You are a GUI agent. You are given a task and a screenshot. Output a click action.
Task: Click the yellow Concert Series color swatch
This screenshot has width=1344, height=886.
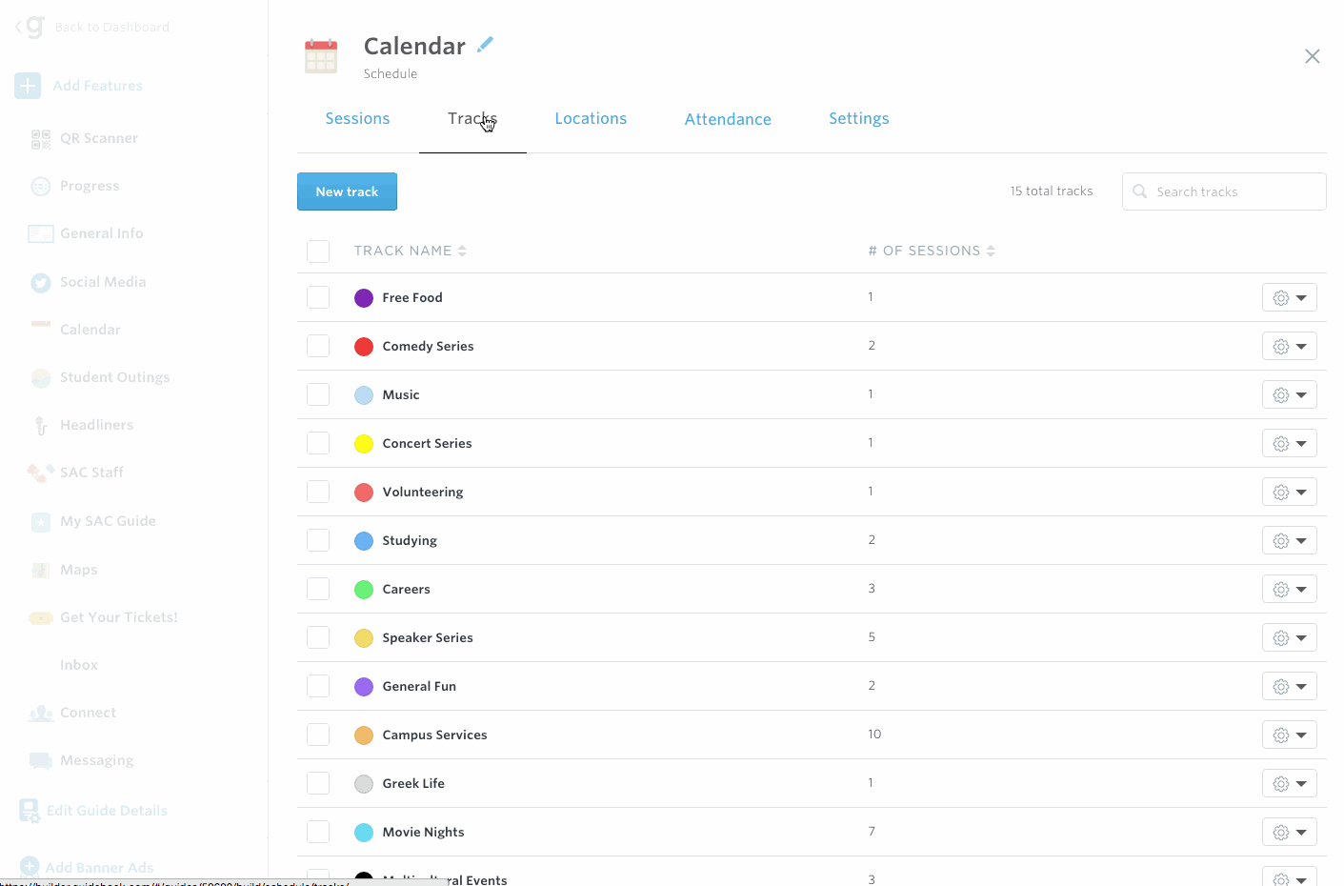click(x=364, y=444)
